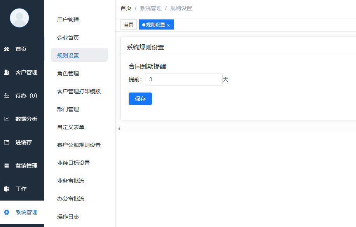Go to 部门管理 submenu item
The image size is (356, 227).
pyautogui.click(x=79, y=109)
